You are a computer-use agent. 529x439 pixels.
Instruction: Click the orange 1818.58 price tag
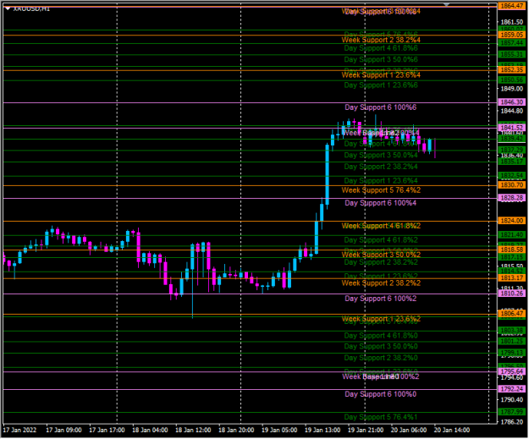click(x=512, y=250)
